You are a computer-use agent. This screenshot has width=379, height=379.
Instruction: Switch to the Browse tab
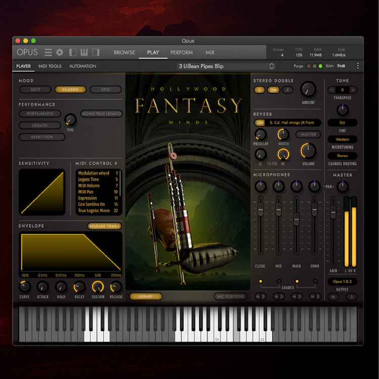click(124, 53)
